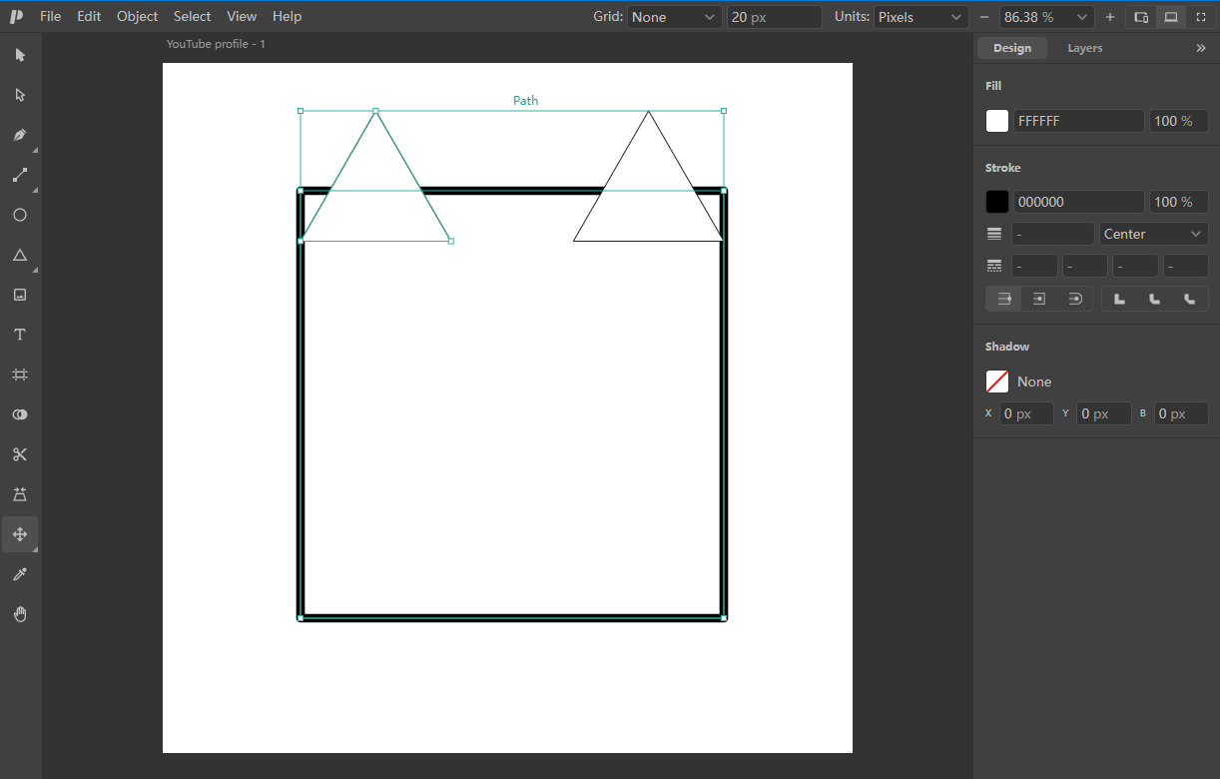The height and width of the screenshot is (779, 1220).
Task: Open the zoom level dropdown 86.38 %
Action: tap(1047, 17)
